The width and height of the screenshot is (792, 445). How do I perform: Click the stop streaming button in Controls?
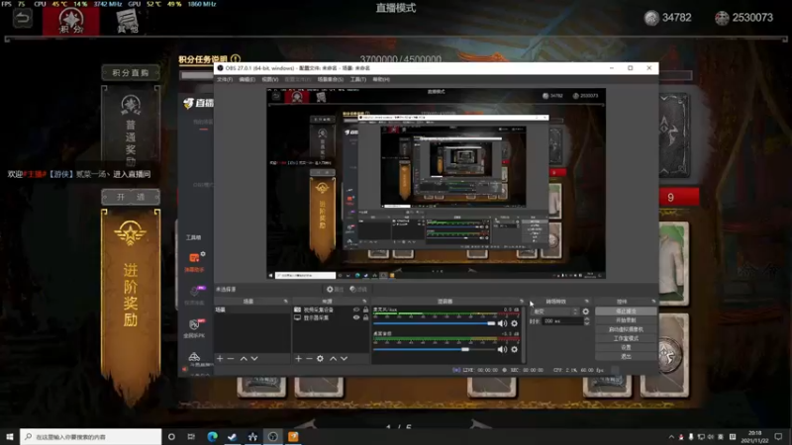point(626,311)
